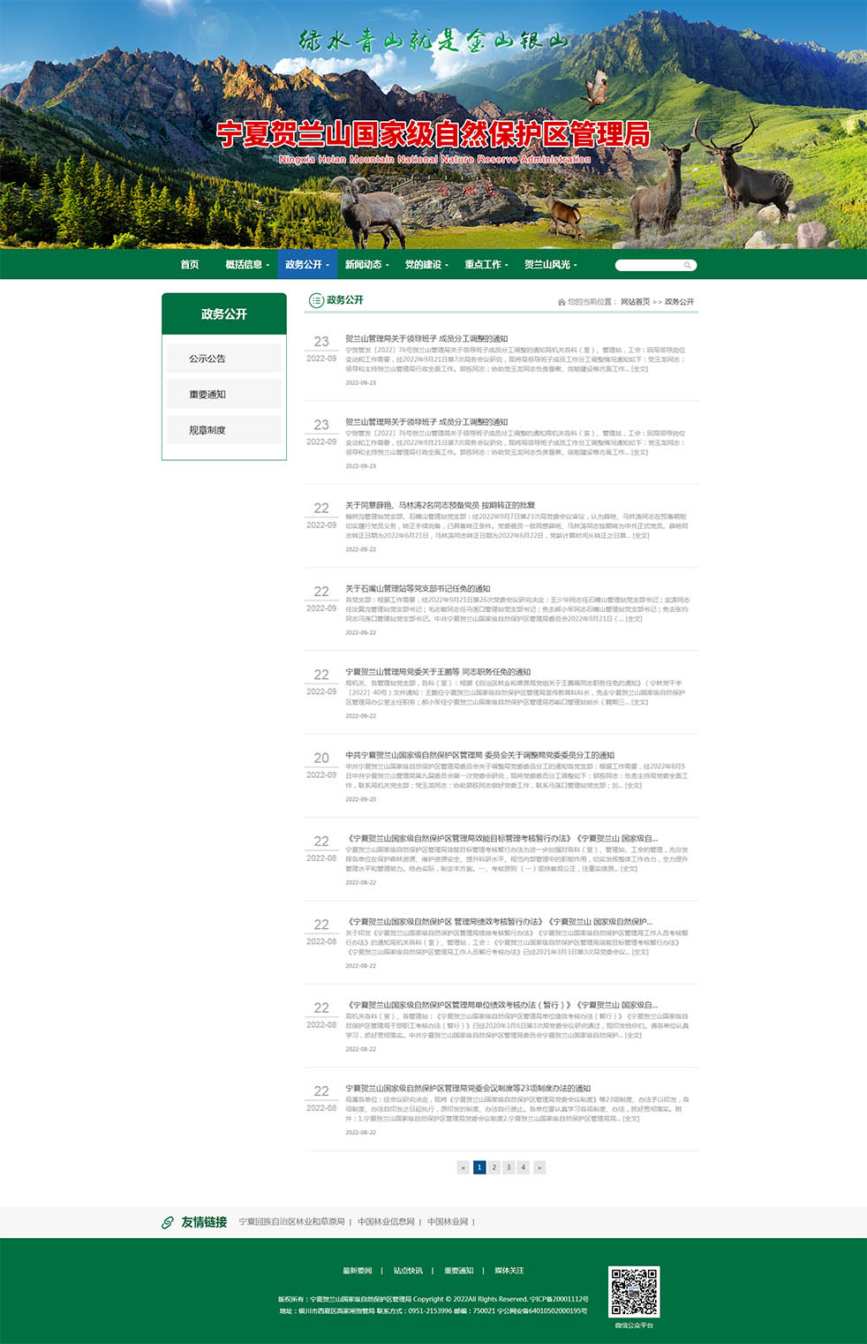Visit the 中国林业信息网 friendly link
This screenshot has width=867, height=1344.
(x=386, y=1222)
